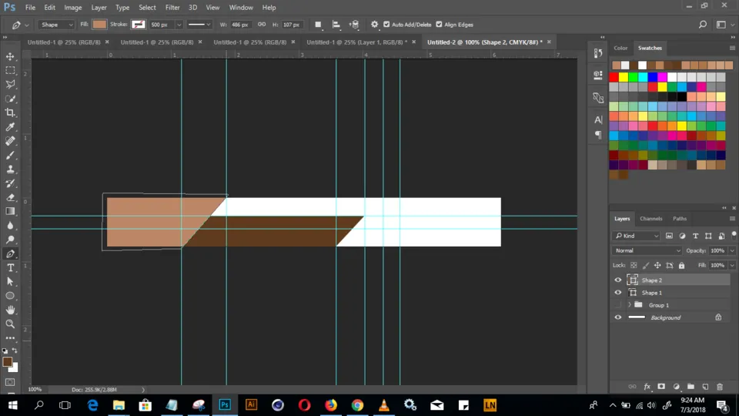The height and width of the screenshot is (416, 739).
Task: Open Chrome from the taskbar
Action: pos(357,405)
